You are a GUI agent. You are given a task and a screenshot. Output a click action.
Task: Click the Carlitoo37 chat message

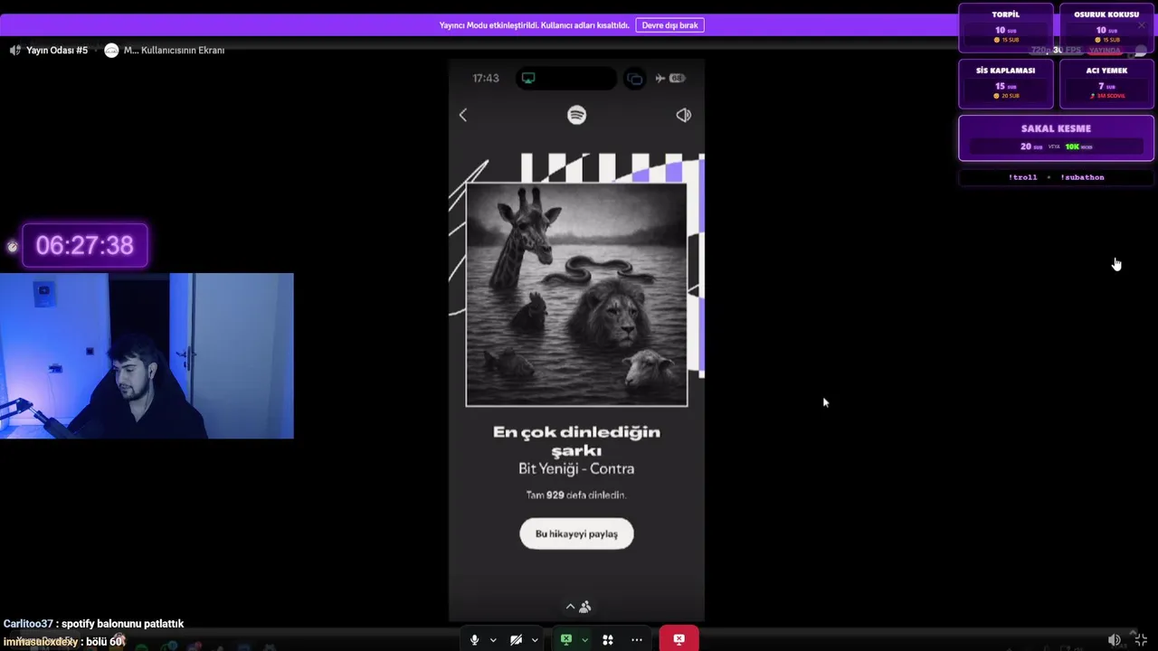point(93,624)
